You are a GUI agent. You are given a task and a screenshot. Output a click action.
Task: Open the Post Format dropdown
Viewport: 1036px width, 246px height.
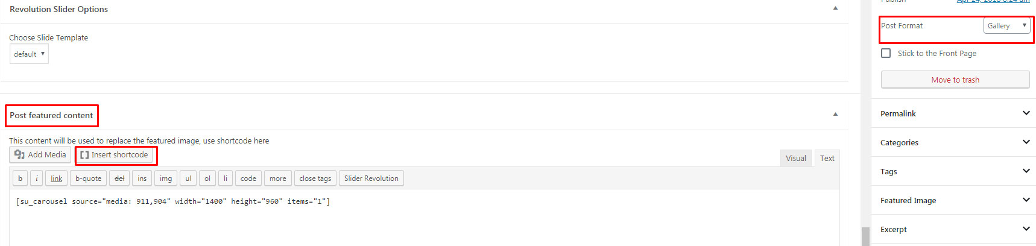pyautogui.click(x=1007, y=25)
